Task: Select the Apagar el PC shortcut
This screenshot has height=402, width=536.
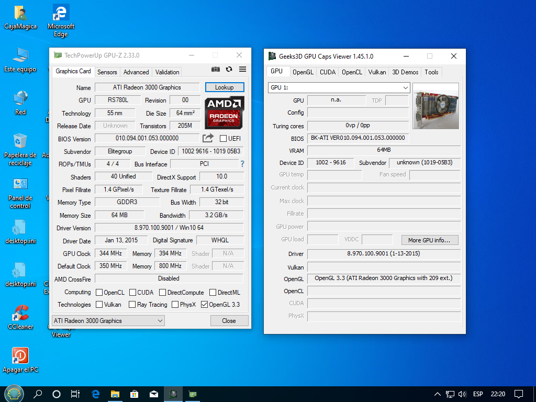Action: [x=20, y=360]
